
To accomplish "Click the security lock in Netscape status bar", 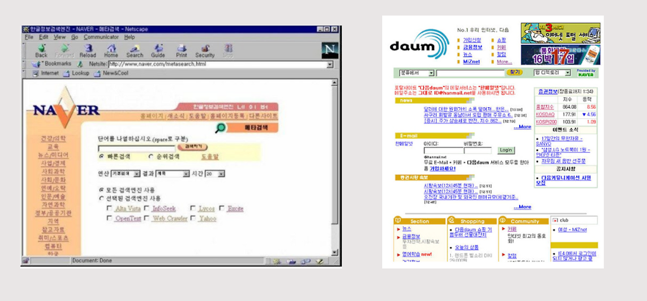I will click(25, 261).
